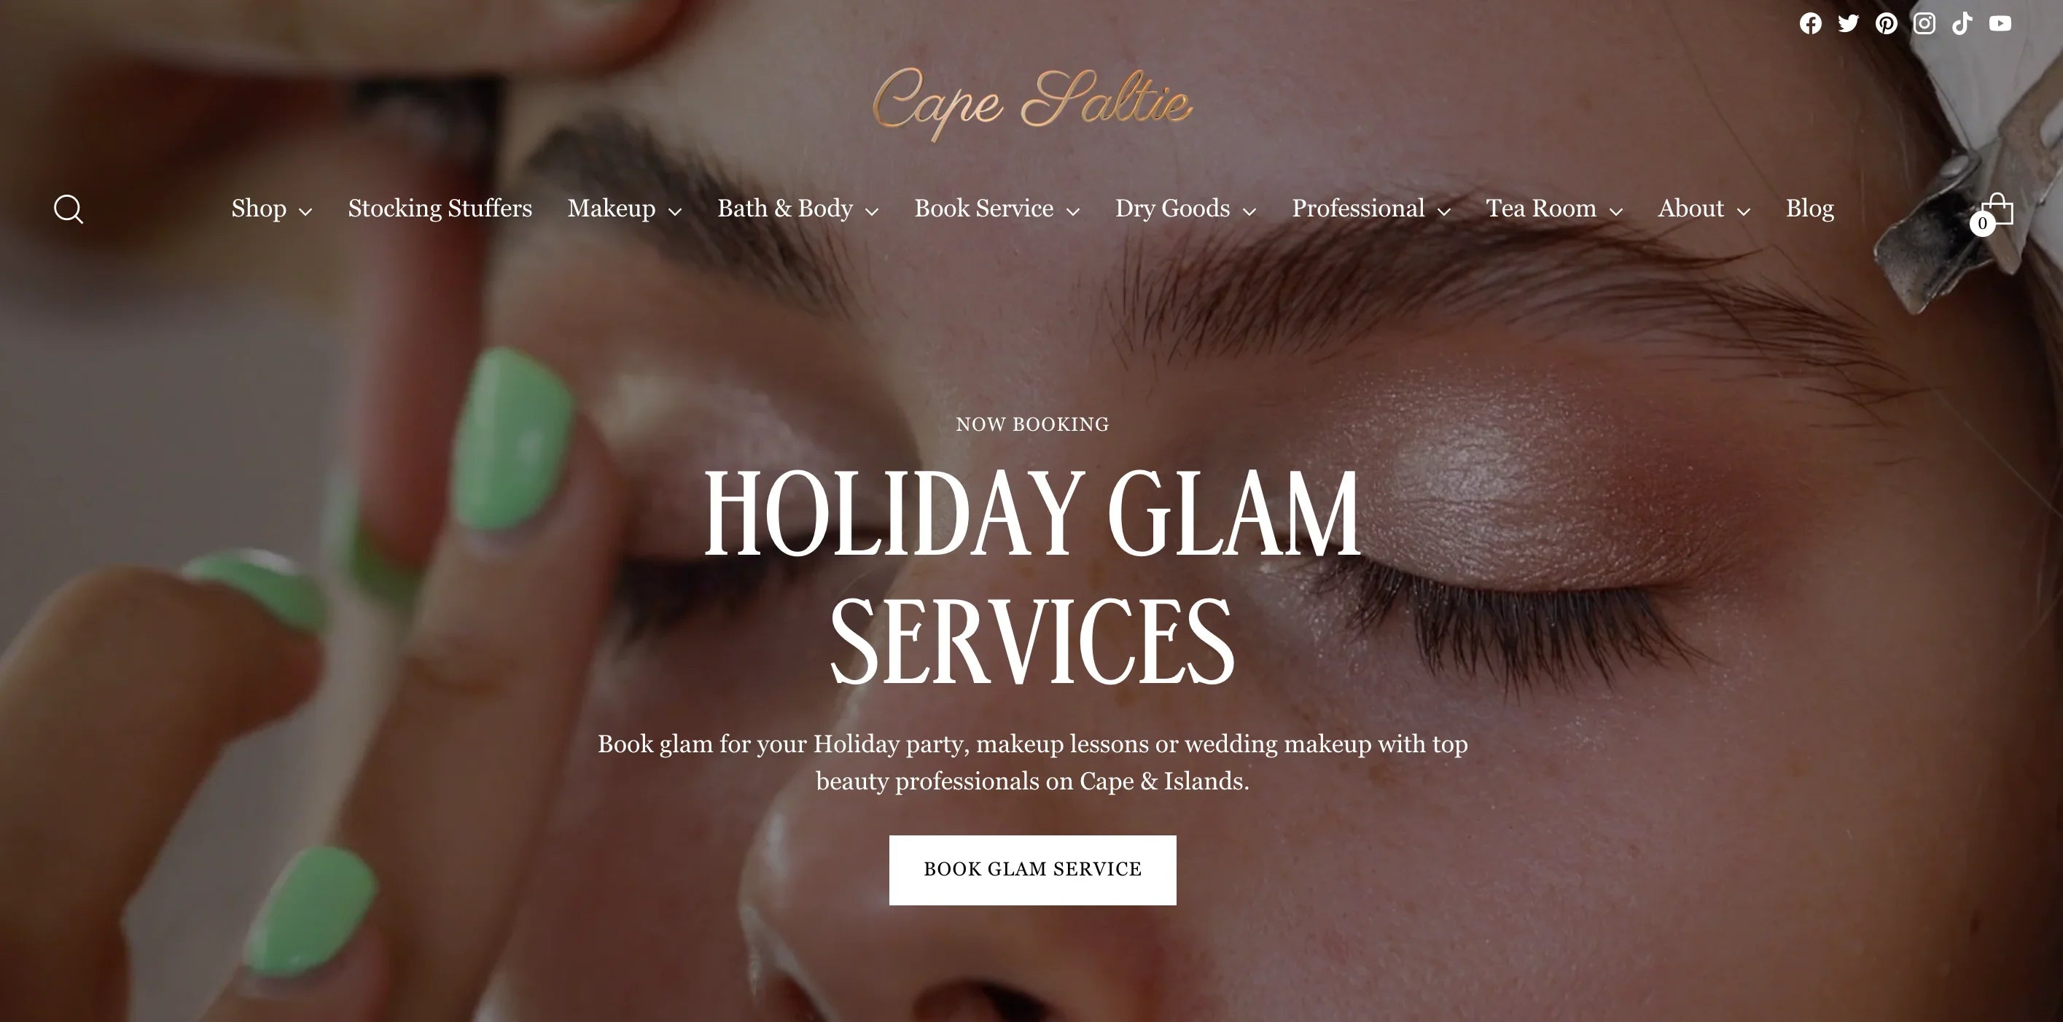Open the Professional dropdown menu
Screen dimensions: 2063x1022
(1371, 209)
